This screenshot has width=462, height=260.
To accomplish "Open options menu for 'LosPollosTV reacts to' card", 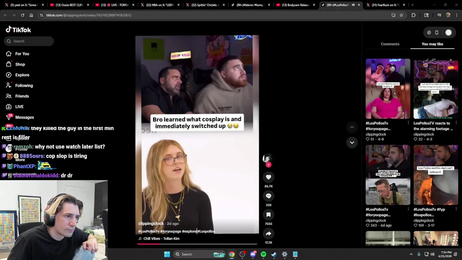I will (x=456, y=123).
